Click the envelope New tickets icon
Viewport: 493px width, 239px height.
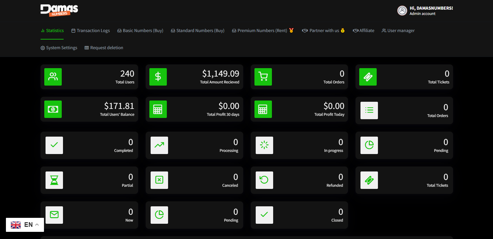[54, 215]
